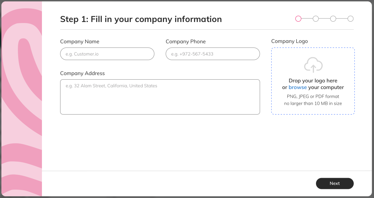Go to the third step circle
This screenshot has width=374, height=198.
point(333,19)
